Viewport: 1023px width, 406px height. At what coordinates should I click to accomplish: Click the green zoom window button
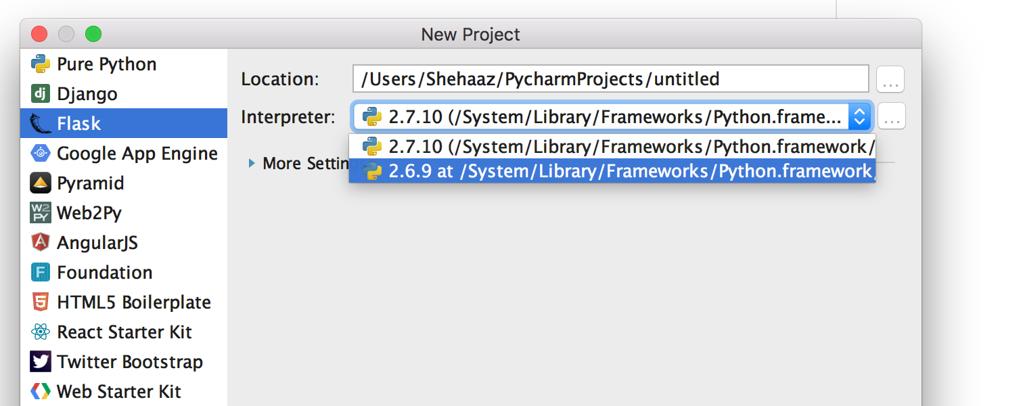[x=93, y=34]
